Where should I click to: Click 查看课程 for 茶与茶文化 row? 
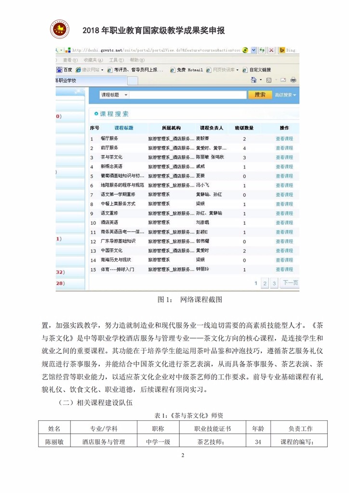(284, 157)
